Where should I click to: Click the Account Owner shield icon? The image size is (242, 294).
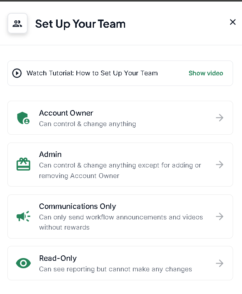coord(23,118)
